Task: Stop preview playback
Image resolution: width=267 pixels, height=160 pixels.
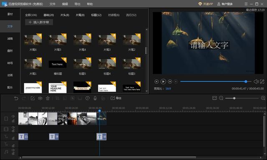Action: tap(176, 82)
